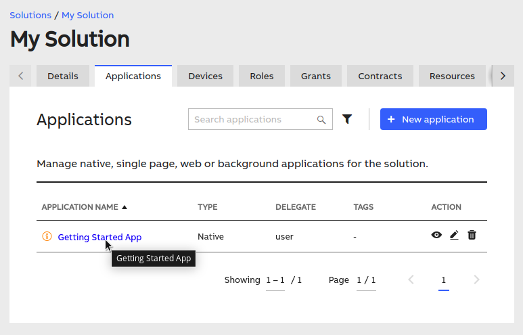View the Getting Started App via eye icon
This screenshot has height=335, width=523.
click(x=436, y=235)
